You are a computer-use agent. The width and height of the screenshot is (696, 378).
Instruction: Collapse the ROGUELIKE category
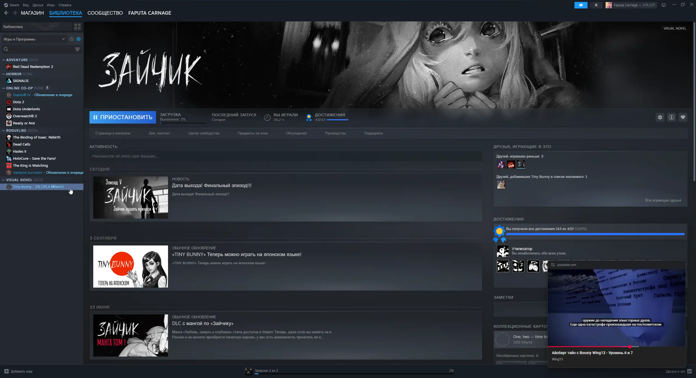(x=4, y=131)
